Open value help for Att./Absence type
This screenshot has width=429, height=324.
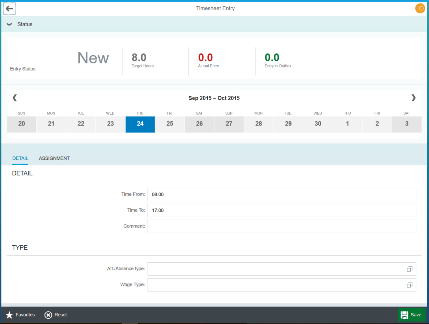(x=409, y=269)
